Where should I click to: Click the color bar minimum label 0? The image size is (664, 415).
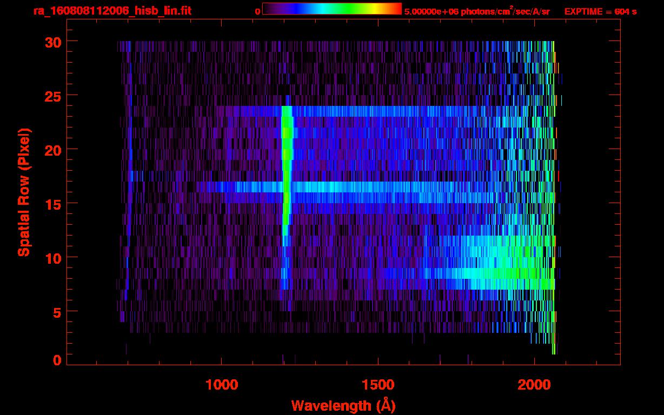(x=257, y=11)
